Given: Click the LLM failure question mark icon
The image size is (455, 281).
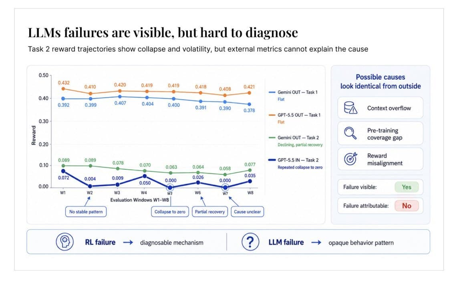Looking at the screenshot, I should click(250, 241).
